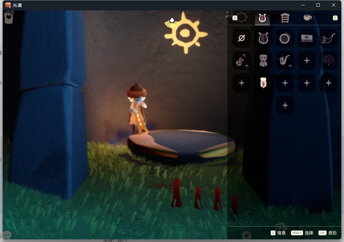Click the heart candle icon

click(x=8, y=17)
